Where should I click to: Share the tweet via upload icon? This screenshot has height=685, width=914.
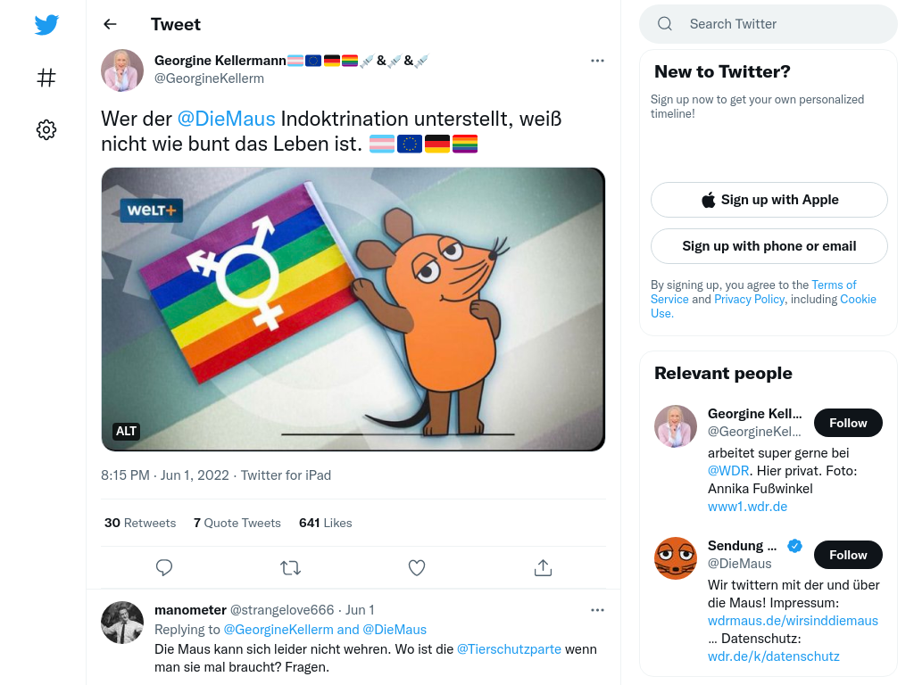click(543, 567)
